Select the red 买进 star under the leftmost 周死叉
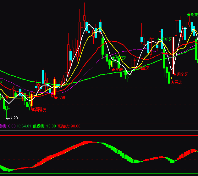 coord(113,69)
